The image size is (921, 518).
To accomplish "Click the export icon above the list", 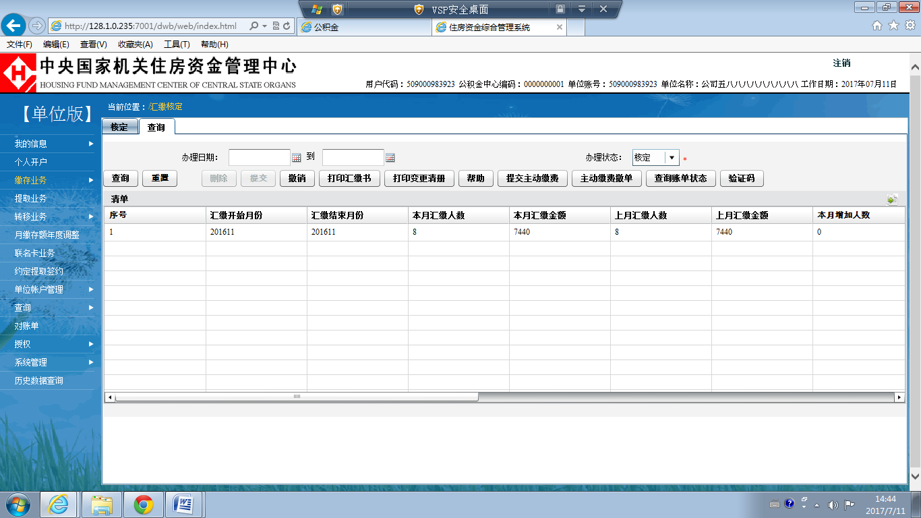I will tap(892, 199).
